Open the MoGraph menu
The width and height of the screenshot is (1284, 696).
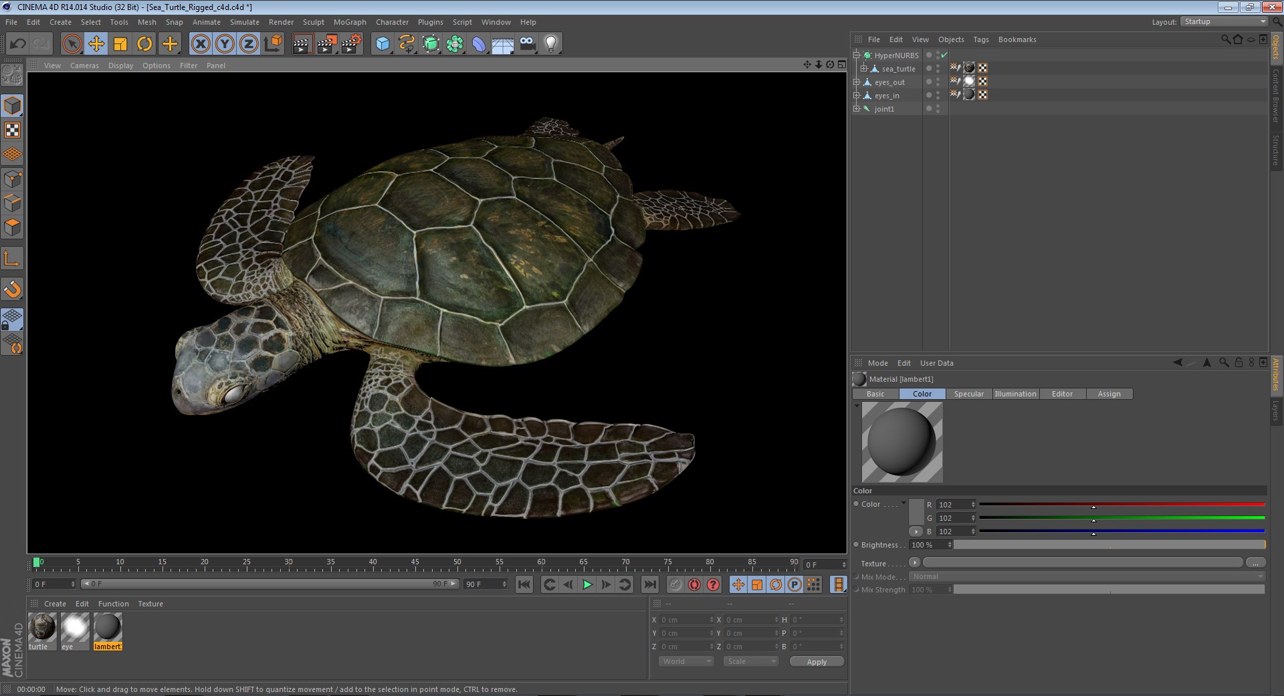[350, 22]
